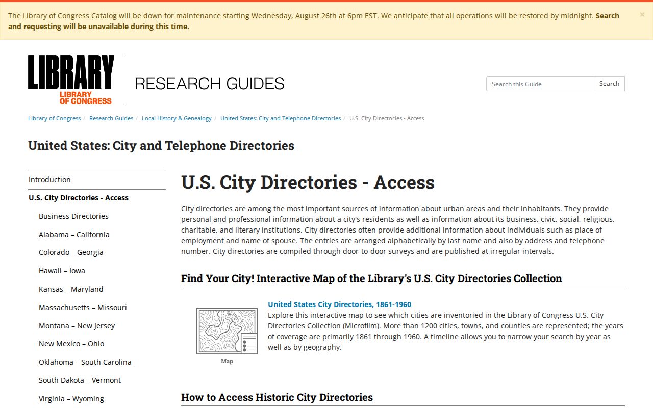Select Introduction in the side menu
653x408 pixels.
click(97, 180)
